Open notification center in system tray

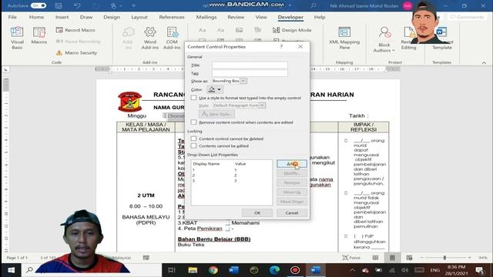(x=480, y=270)
